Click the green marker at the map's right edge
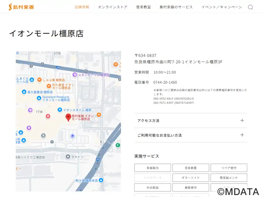The width and height of the screenshot is (263, 197). pos(118,145)
